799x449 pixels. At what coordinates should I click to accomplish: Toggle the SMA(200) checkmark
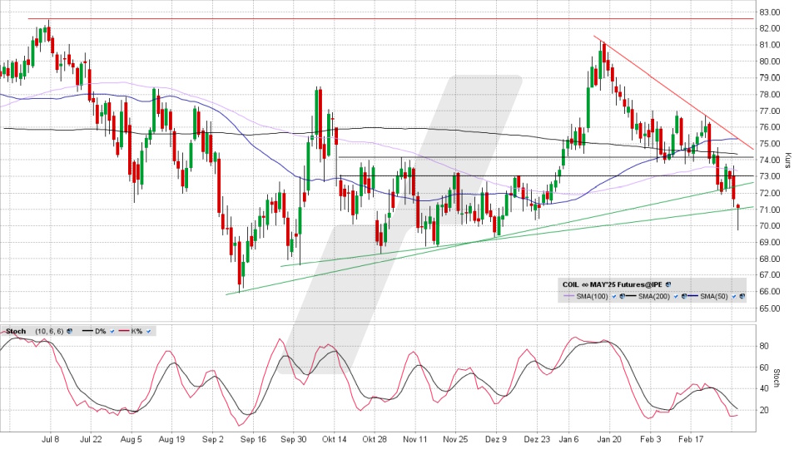[x=676, y=296]
